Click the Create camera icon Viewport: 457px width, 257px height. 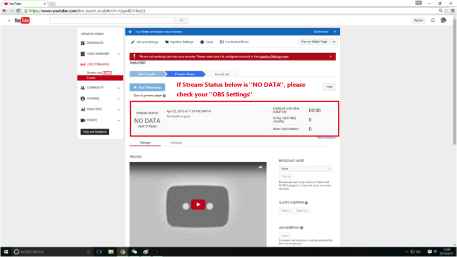click(x=83, y=120)
